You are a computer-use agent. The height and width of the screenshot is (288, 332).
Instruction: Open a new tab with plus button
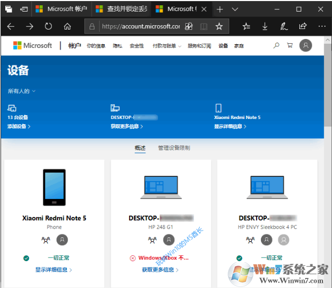(220, 9)
